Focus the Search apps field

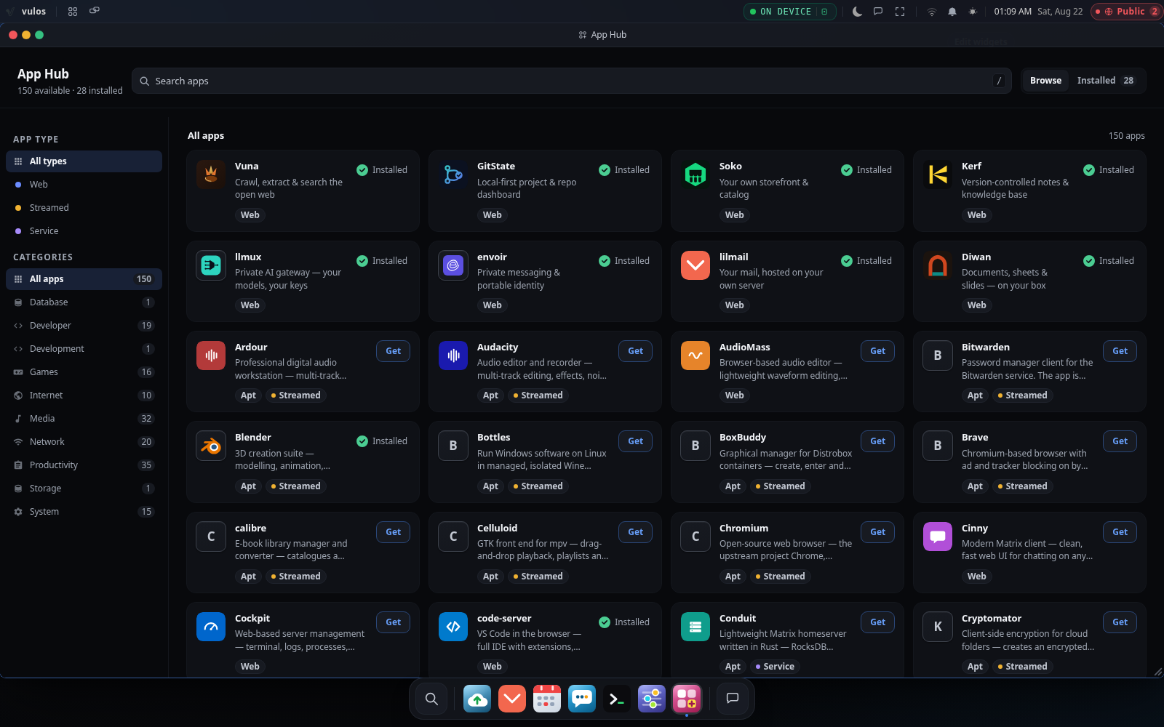571,81
